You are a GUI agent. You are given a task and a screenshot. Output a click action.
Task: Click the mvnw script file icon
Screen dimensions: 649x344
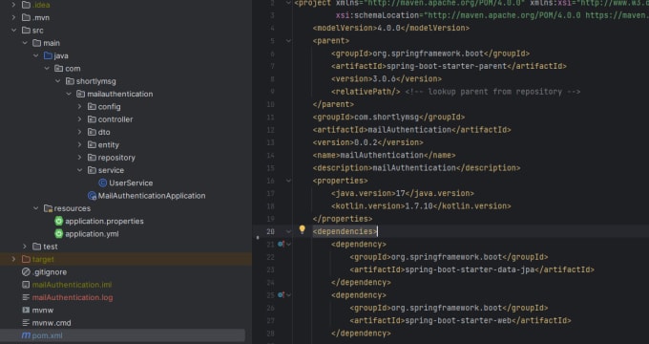coord(26,310)
